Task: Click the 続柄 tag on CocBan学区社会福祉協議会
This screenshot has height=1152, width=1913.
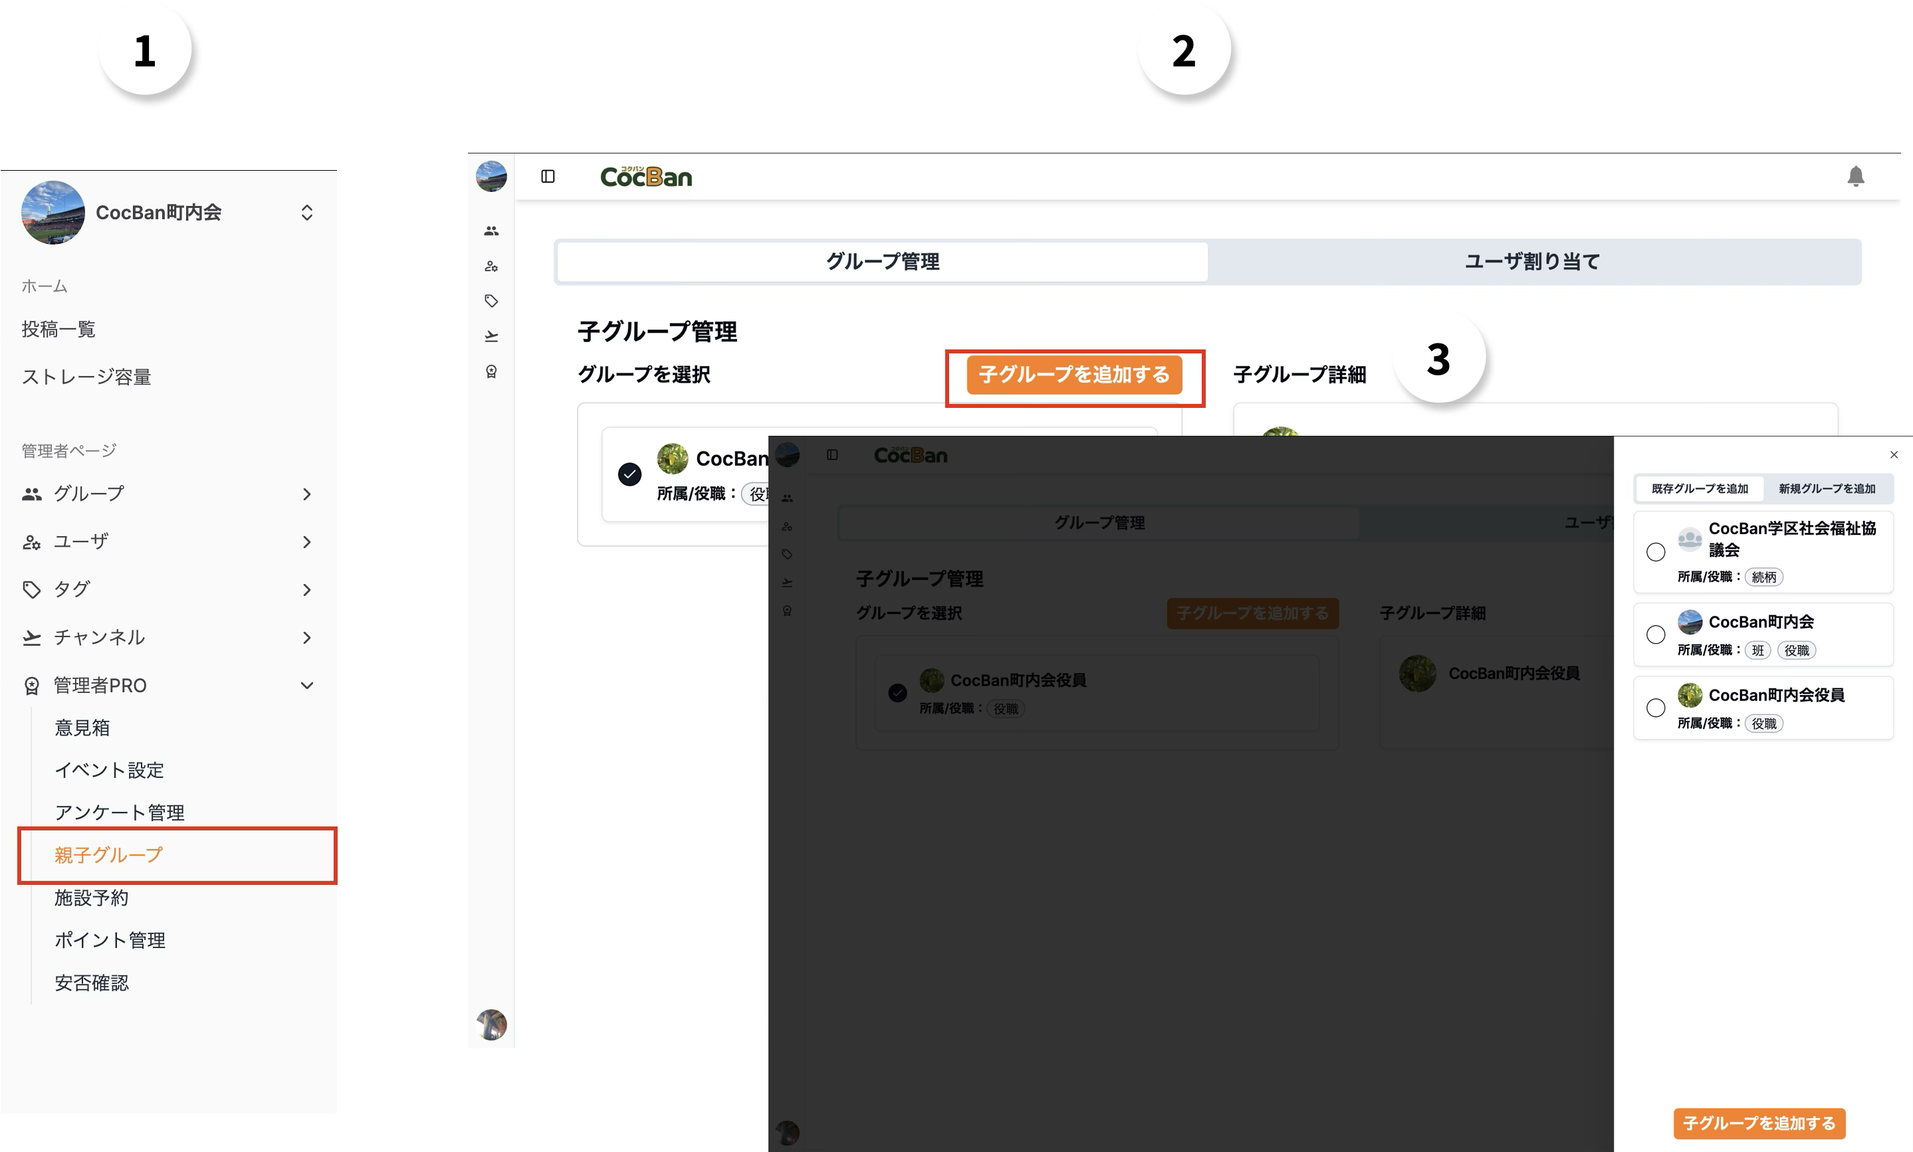Action: 1763,577
